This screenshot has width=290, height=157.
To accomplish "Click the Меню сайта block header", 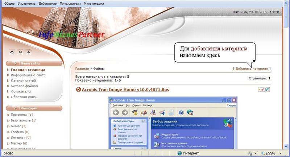I will click(x=34, y=63).
